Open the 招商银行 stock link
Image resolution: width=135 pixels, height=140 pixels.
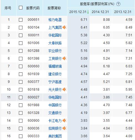click(x=55, y=128)
